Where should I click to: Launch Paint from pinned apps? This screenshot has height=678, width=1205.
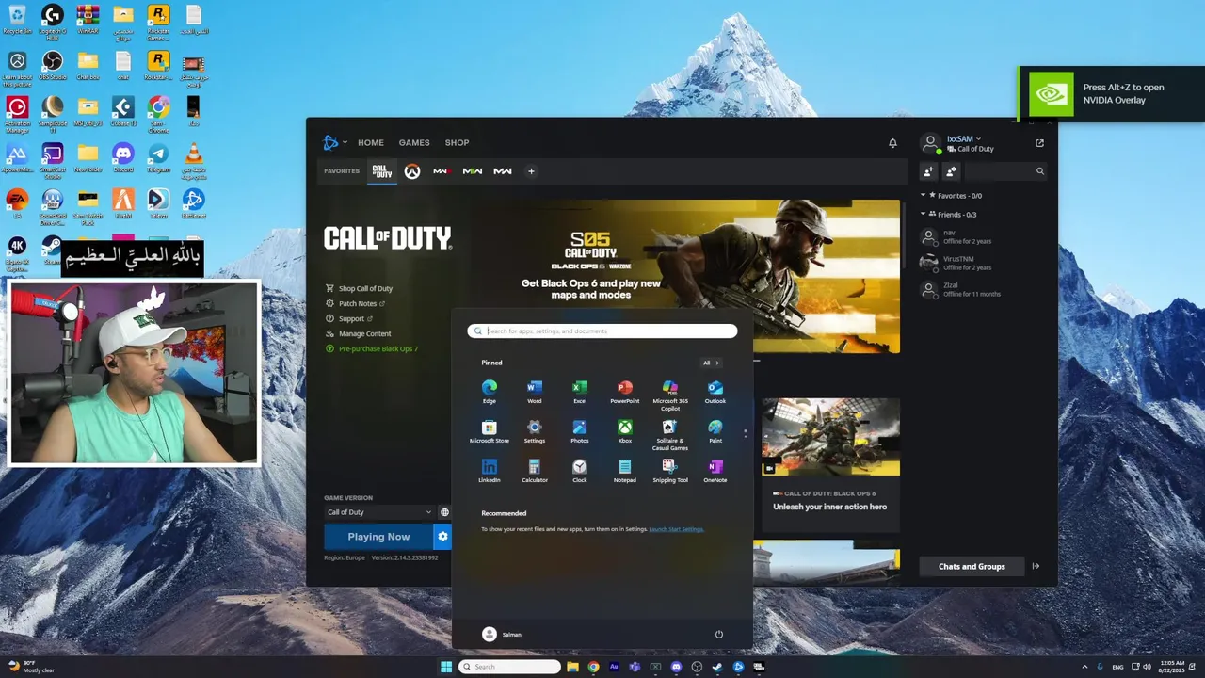pos(715,431)
